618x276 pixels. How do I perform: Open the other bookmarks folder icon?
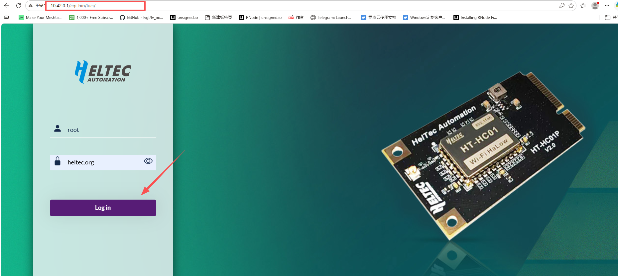608,18
